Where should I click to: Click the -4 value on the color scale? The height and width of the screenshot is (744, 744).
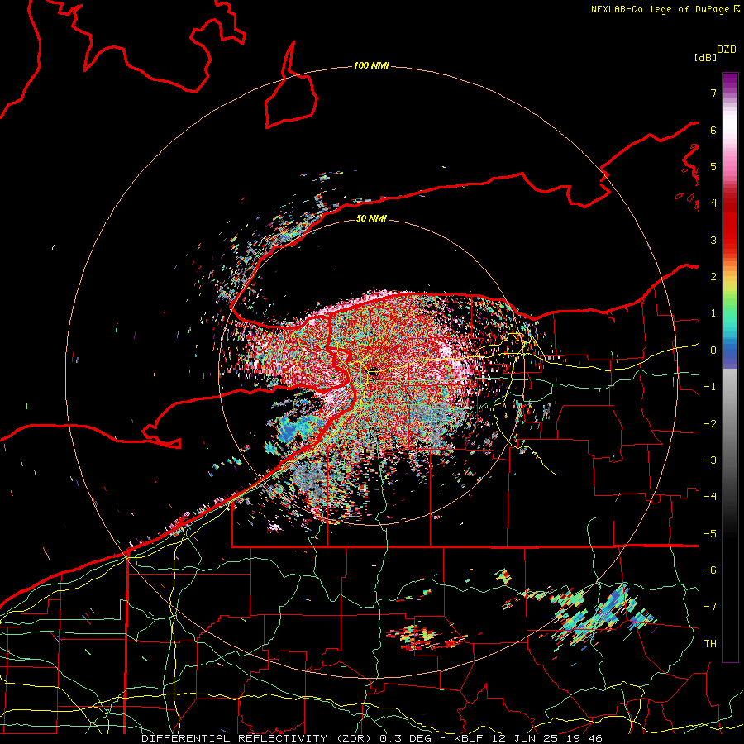click(x=710, y=497)
